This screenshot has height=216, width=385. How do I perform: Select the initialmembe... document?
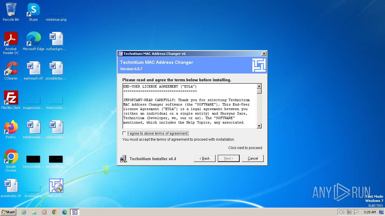pyautogui.click(x=33, y=129)
